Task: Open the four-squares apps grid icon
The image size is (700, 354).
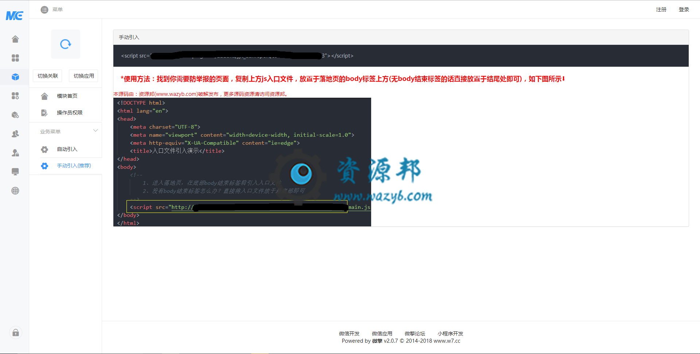Action: (15, 58)
